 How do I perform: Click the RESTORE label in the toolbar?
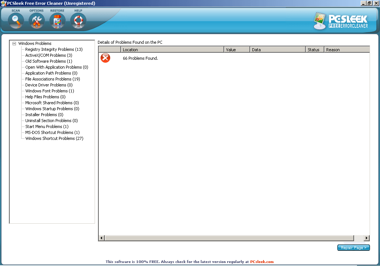[x=57, y=11]
